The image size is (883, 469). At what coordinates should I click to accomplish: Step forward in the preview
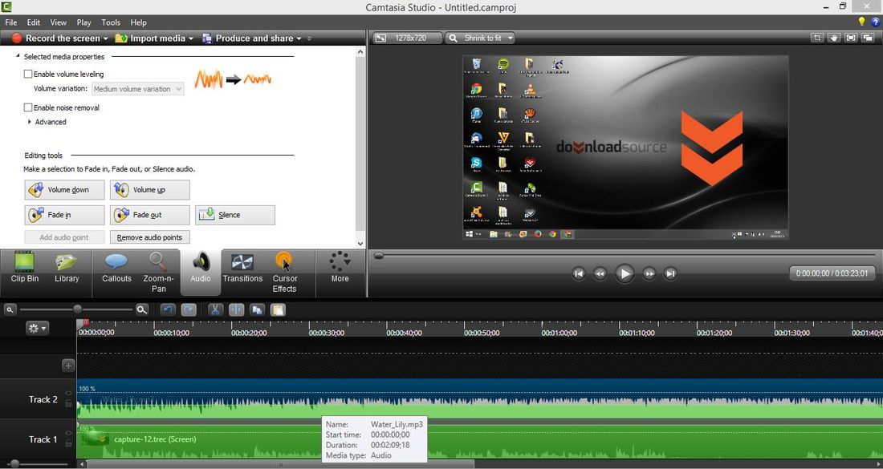(649, 274)
